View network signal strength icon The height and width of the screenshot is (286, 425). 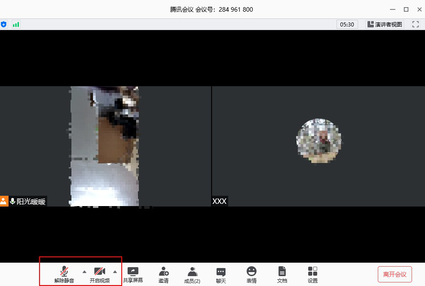(x=16, y=24)
